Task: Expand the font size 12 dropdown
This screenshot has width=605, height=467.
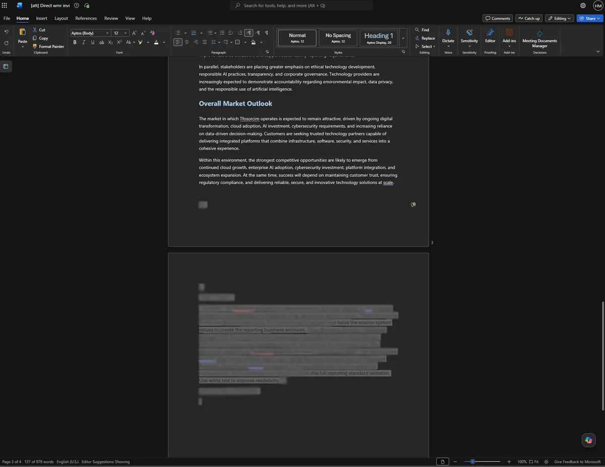Action: point(126,33)
